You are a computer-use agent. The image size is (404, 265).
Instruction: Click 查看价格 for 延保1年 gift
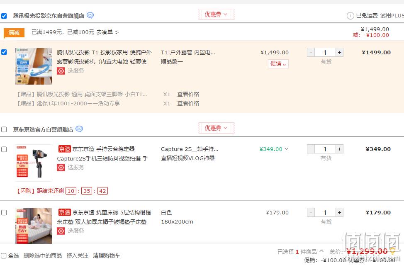188,104
